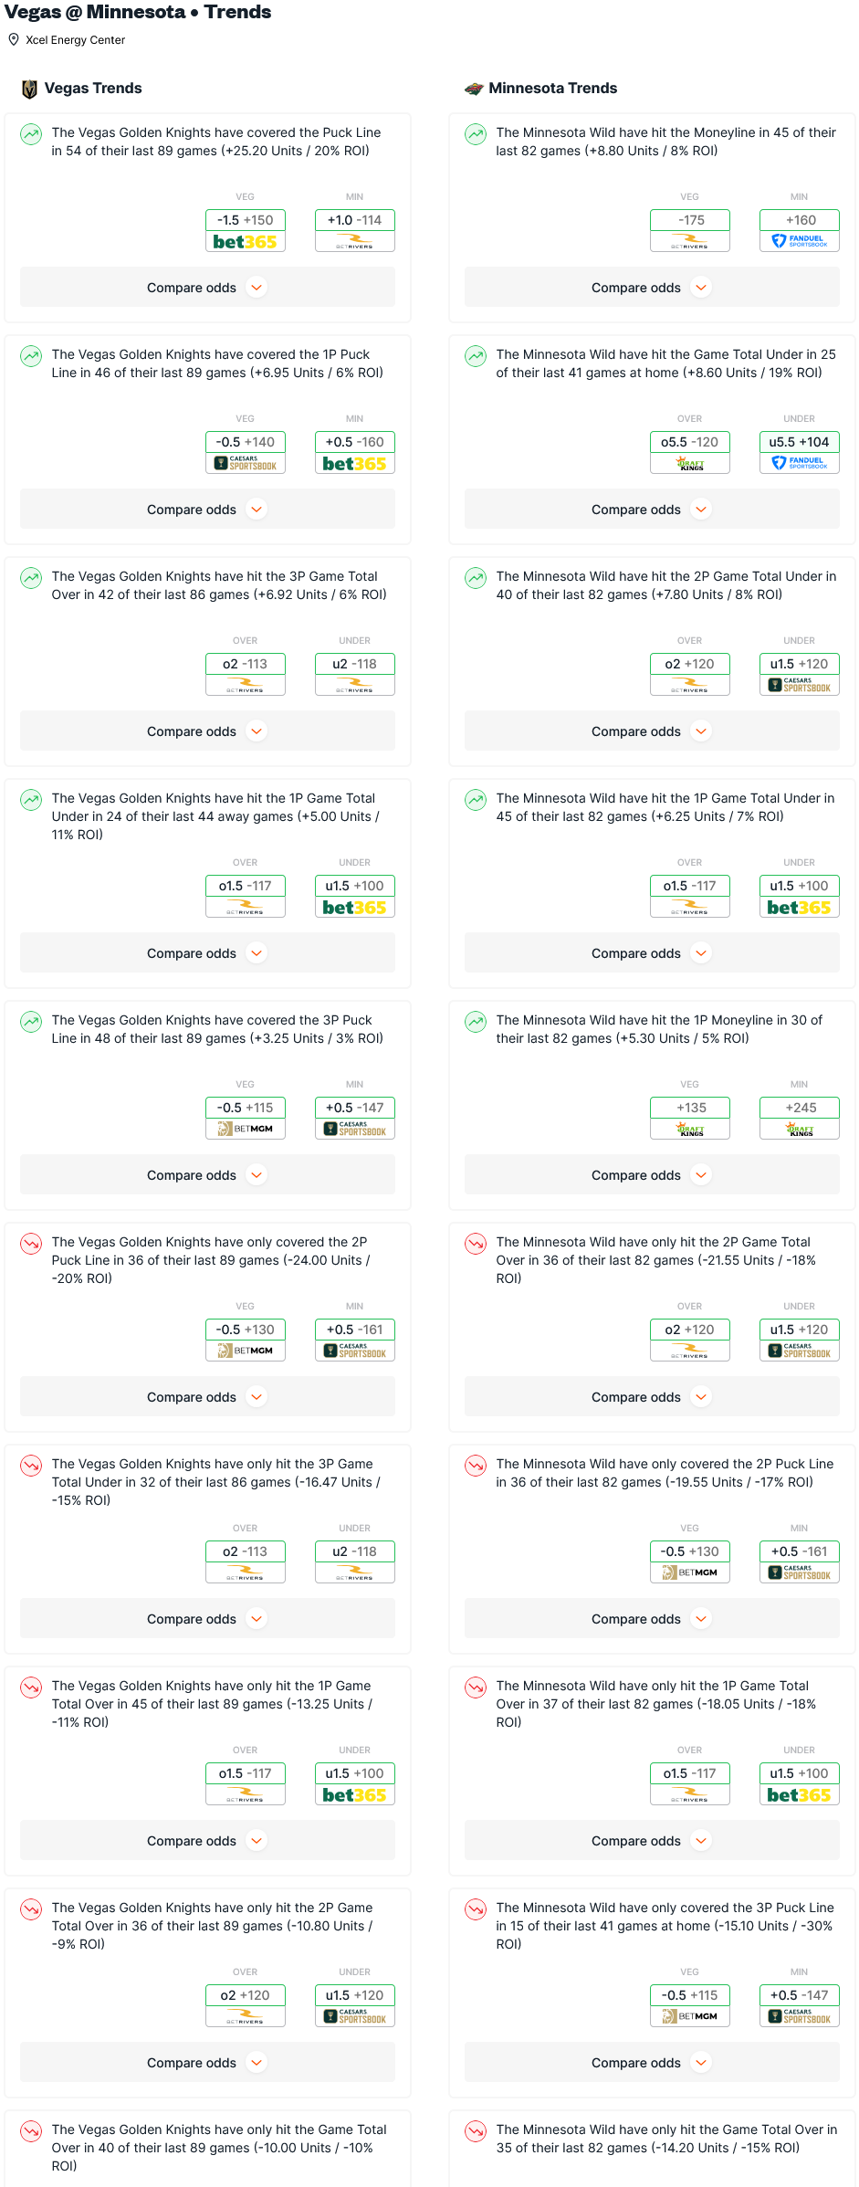Image resolution: width=859 pixels, height=2187 pixels.
Task: Click the Xcel Energy Center location pin icon
Action: (x=14, y=40)
